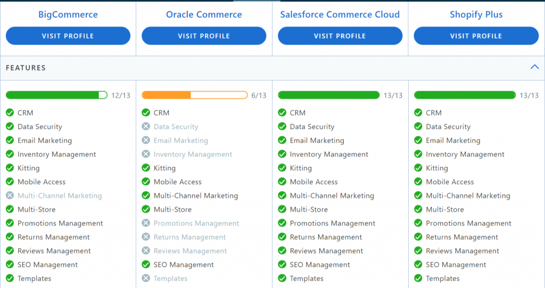Click Shopify Plus's Promotions Management feature text
The width and height of the screenshot is (545, 288).
469,223
